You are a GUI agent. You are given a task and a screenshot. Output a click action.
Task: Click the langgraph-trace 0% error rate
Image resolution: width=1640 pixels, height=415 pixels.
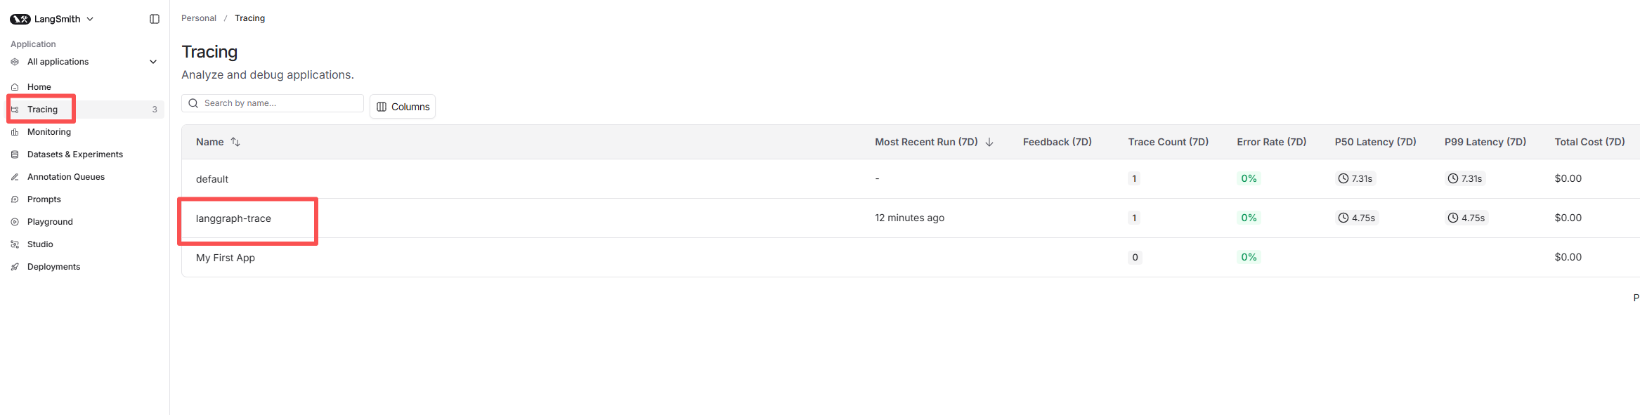1249,218
